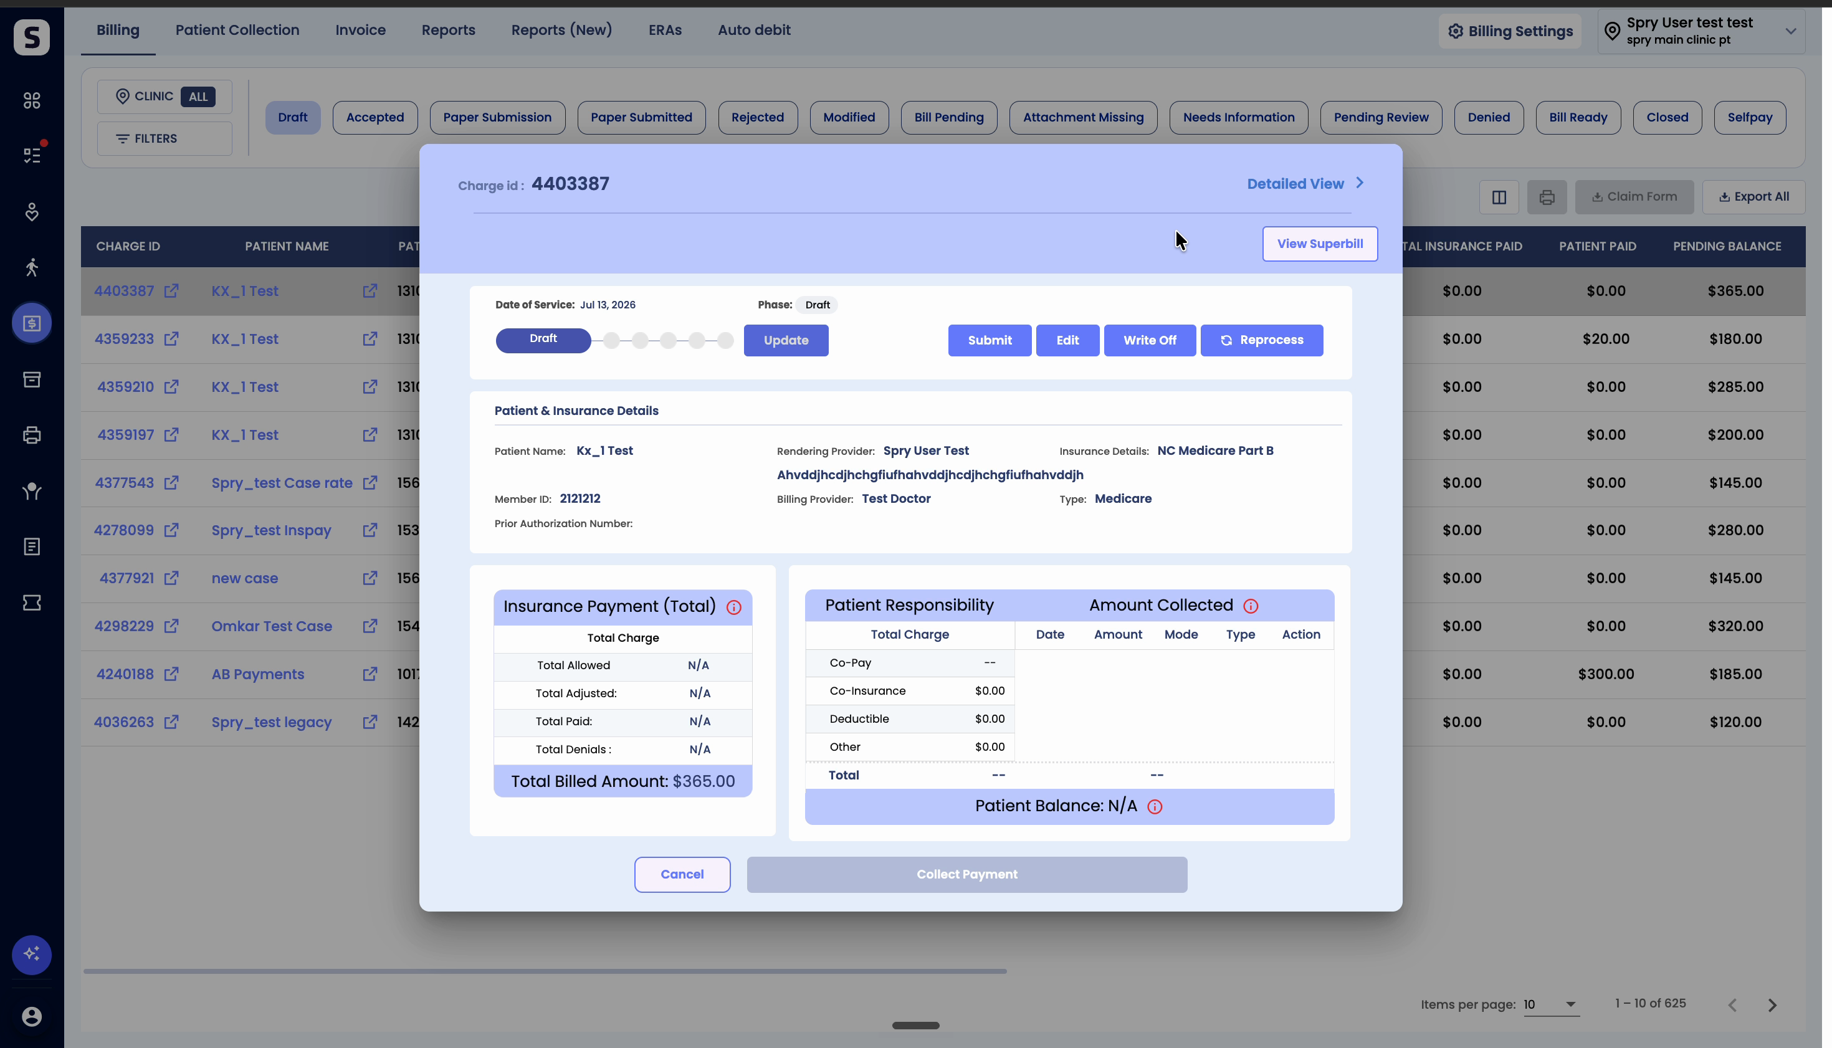Click the billing dollar icon in sidebar
Image resolution: width=1832 pixels, height=1048 pixels.
(32, 323)
